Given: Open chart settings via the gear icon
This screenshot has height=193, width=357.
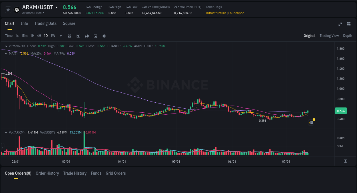Looking at the screenshot, I should coord(104,36).
